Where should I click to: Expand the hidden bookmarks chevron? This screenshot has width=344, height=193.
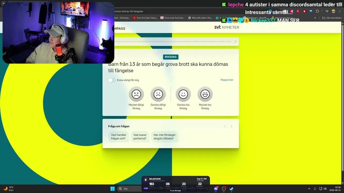point(315,18)
